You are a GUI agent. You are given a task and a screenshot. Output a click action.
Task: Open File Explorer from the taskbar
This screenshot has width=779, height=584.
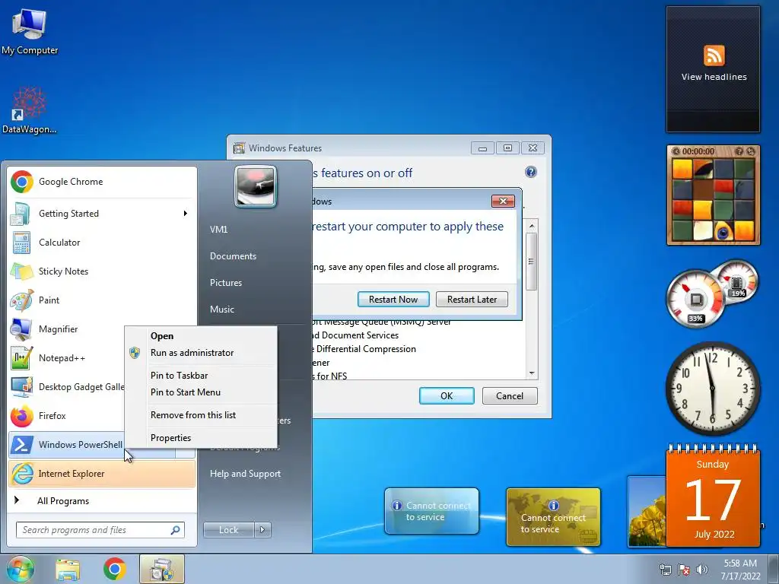click(x=68, y=570)
